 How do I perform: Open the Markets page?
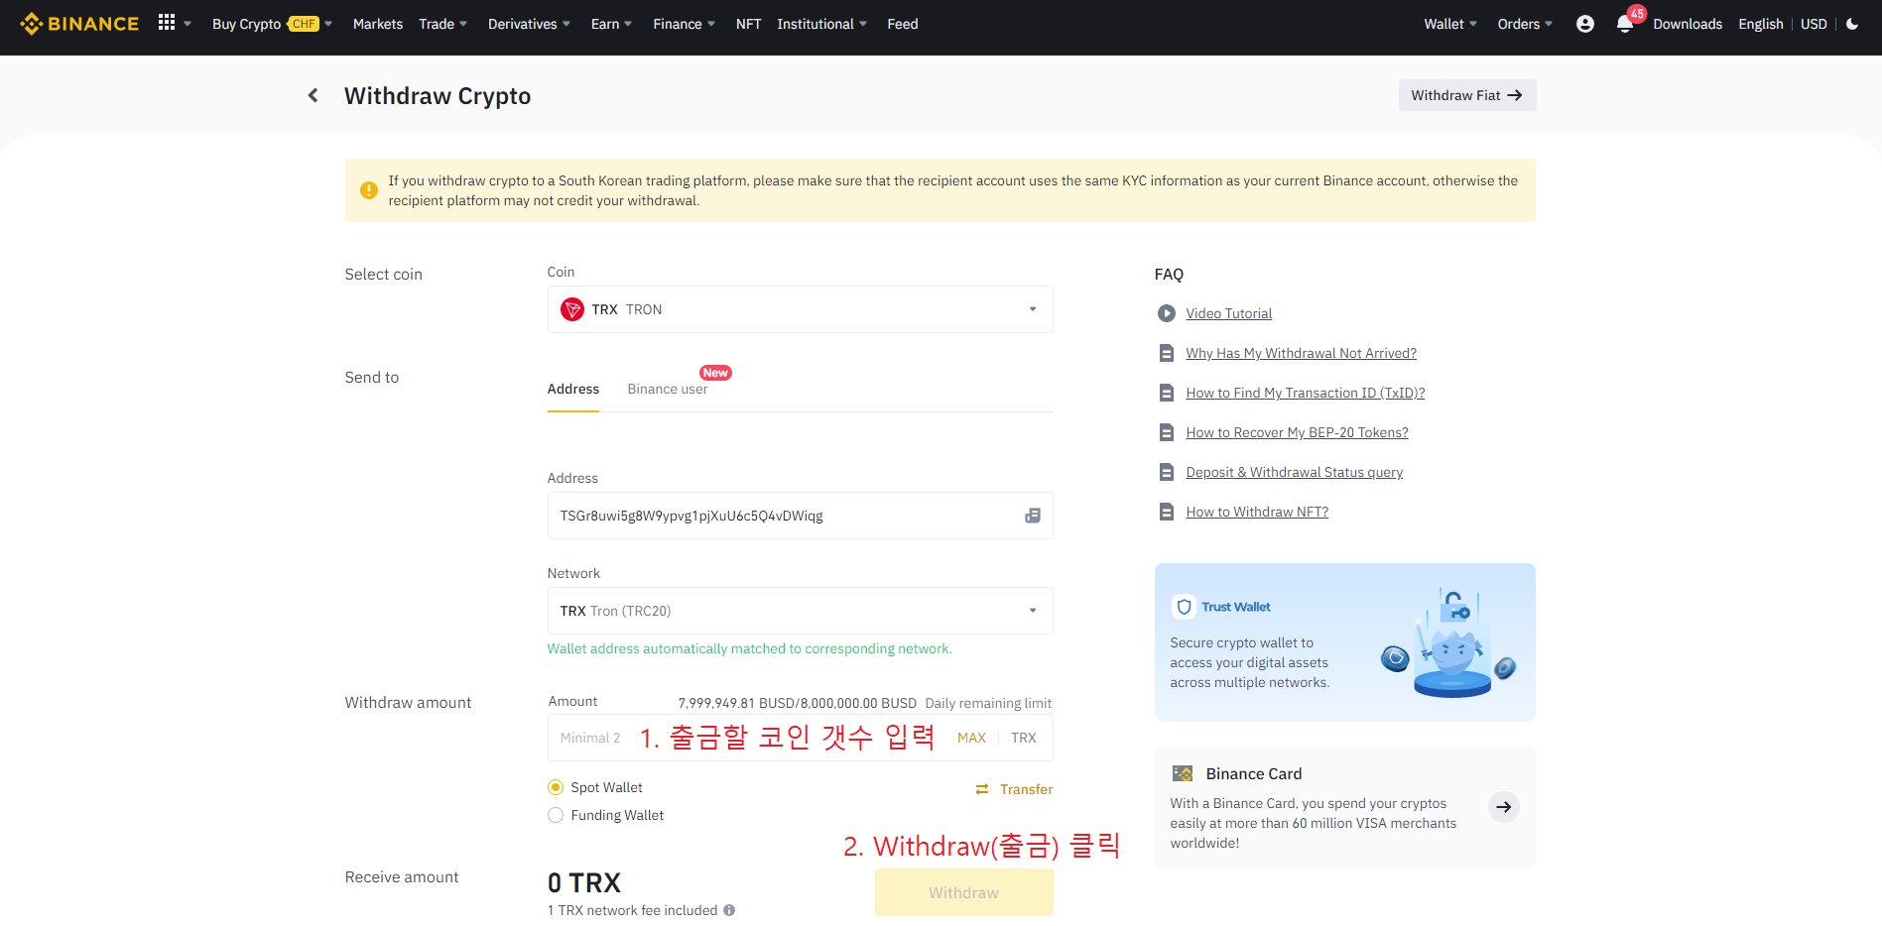pos(378,24)
